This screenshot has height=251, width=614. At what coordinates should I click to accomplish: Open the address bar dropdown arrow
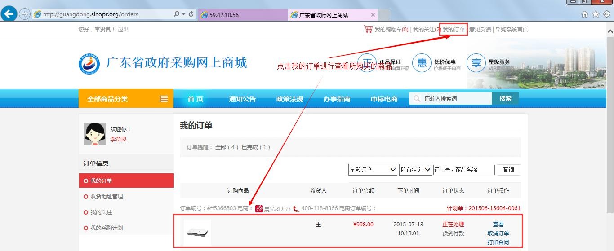point(183,14)
